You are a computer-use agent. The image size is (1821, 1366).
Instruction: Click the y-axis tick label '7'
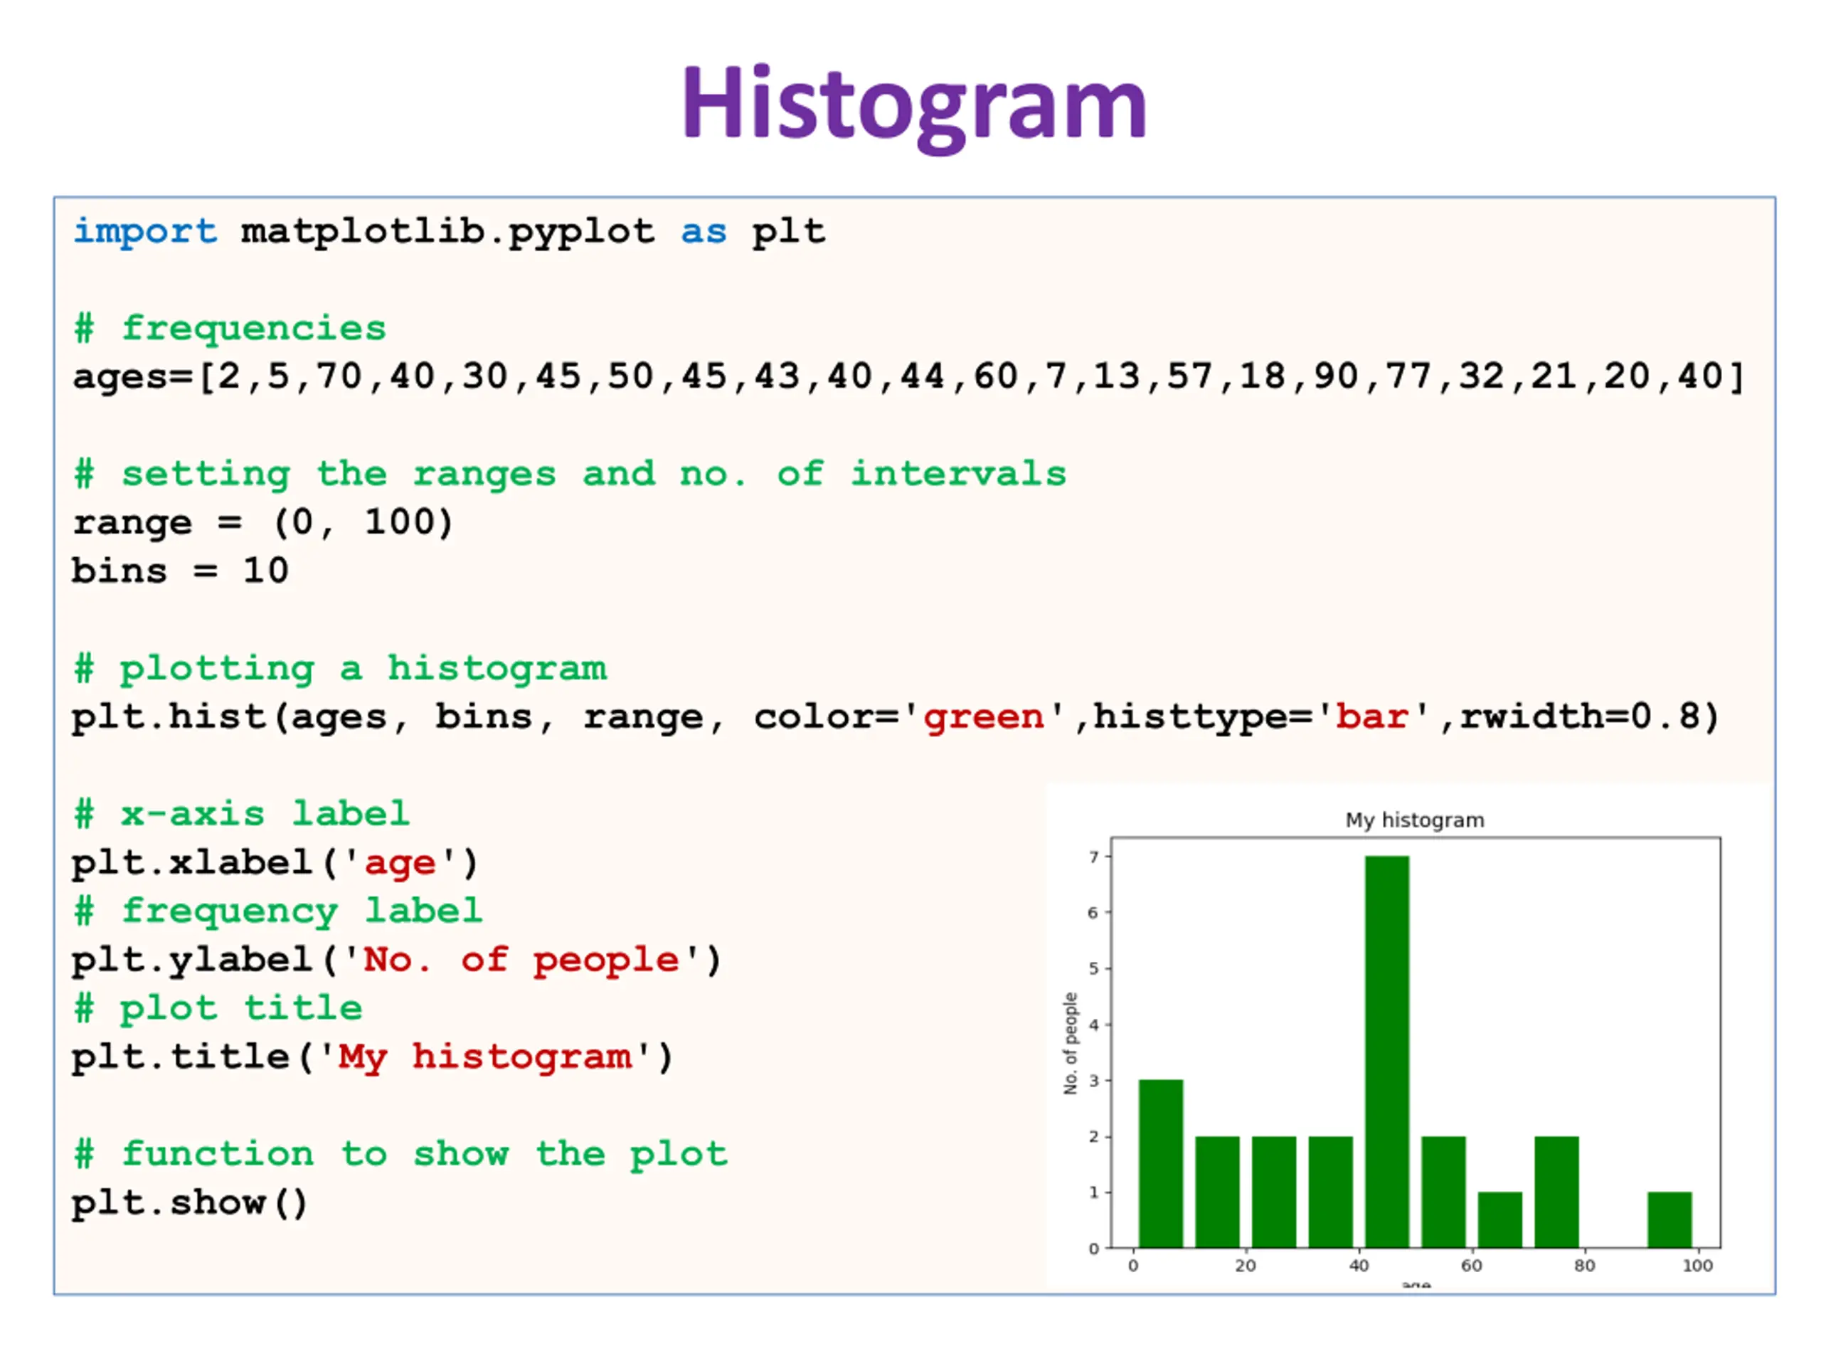(1094, 857)
